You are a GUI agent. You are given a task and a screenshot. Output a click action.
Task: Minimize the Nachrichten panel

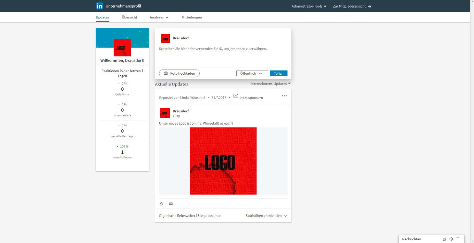pyautogui.click(x=458, y=238)
